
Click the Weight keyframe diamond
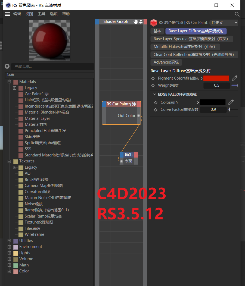coord(153,86)
